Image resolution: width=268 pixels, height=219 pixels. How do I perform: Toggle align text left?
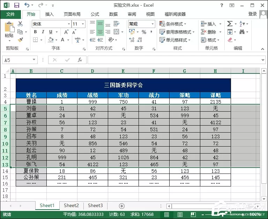pos(92,32)
